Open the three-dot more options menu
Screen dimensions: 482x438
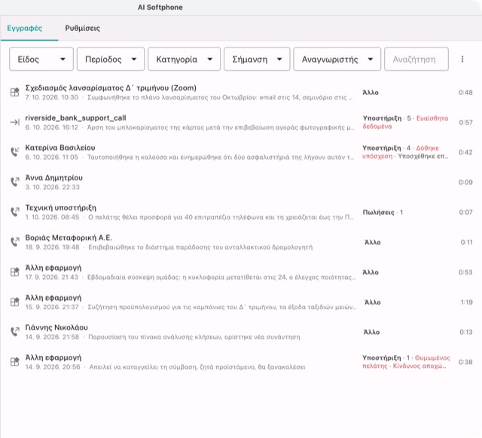(x=462, y=59)
